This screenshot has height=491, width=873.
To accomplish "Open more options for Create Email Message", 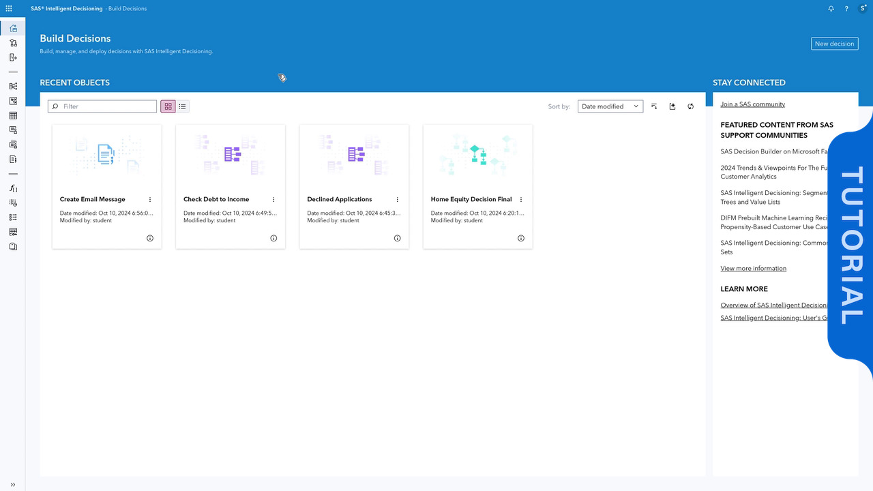I will coord(150,200).
